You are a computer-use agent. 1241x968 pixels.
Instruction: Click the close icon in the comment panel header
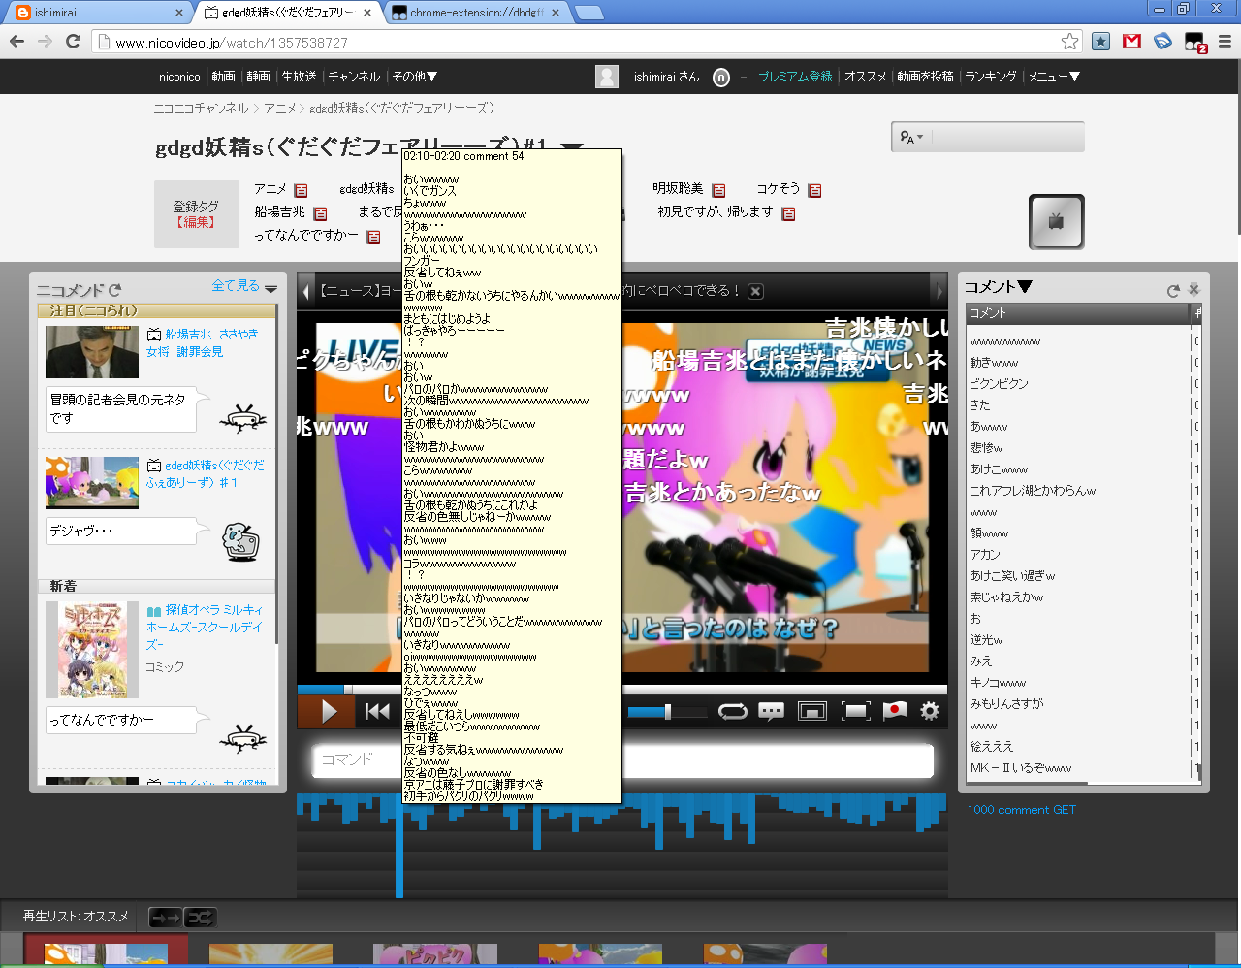(1194, 289)
